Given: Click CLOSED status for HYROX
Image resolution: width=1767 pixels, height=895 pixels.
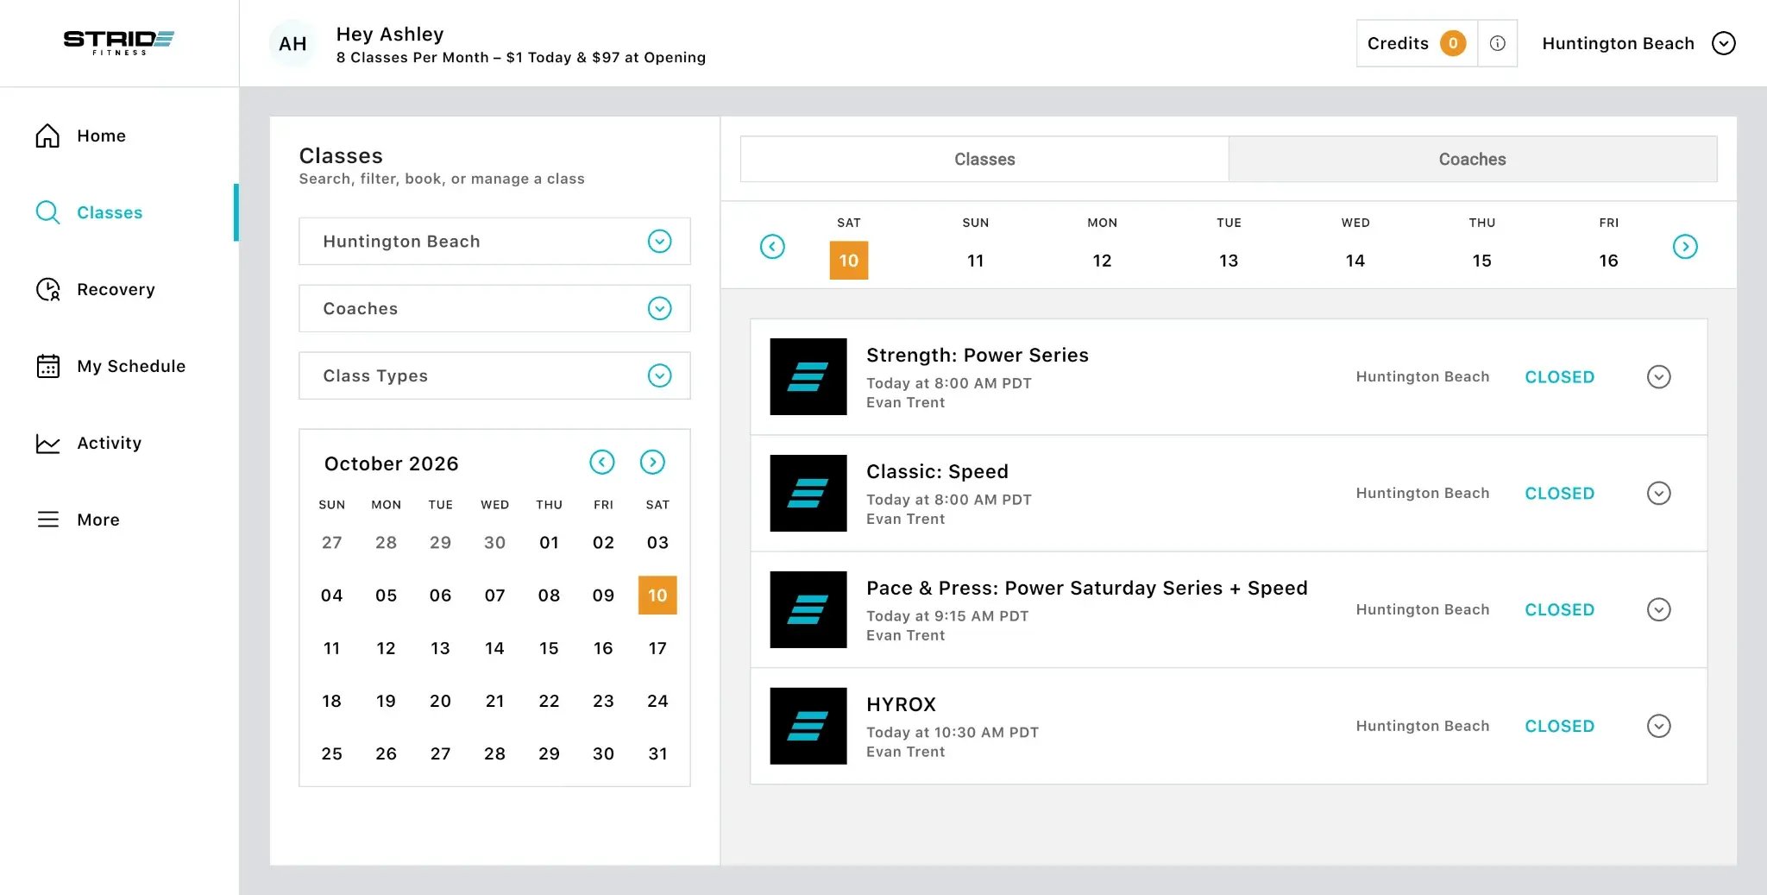Looking at the screenshot, I should coord(1559,727).
